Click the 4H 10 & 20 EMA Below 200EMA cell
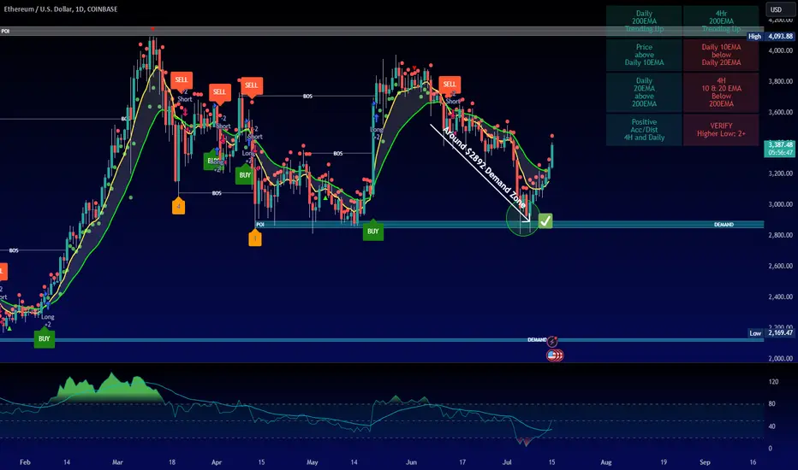This screenshot has width=798, height=470. pyautogui.click(x=721, y=92)
